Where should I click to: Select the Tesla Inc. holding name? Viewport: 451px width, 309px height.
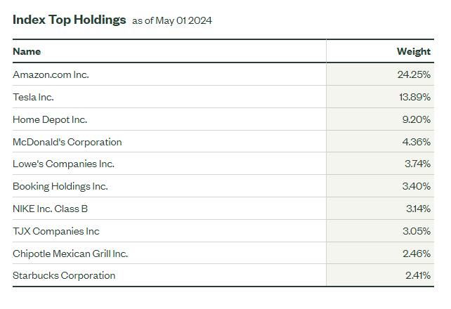[33, 97]
